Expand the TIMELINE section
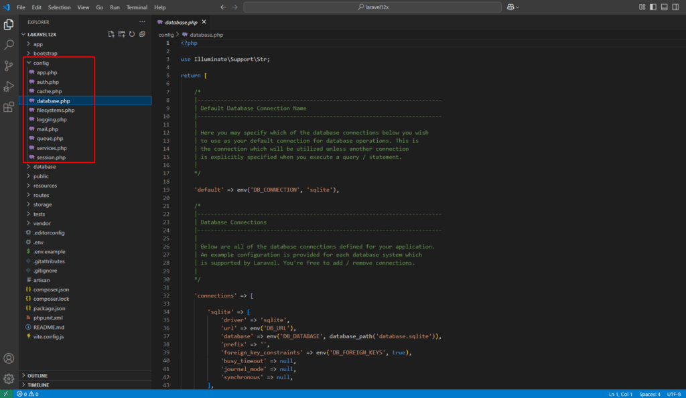This screenshot has width=686, height=398. tap(38, 385)
